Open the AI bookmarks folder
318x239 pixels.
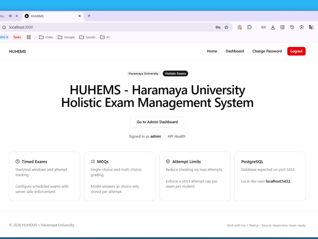105,37
